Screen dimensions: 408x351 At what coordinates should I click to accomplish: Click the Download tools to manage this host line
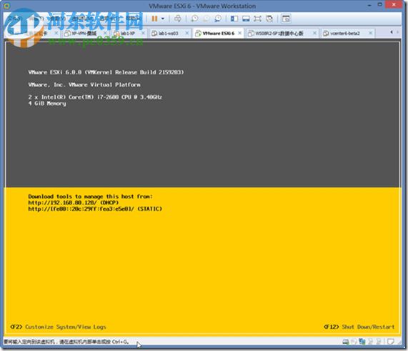click(x=90, y=197)
